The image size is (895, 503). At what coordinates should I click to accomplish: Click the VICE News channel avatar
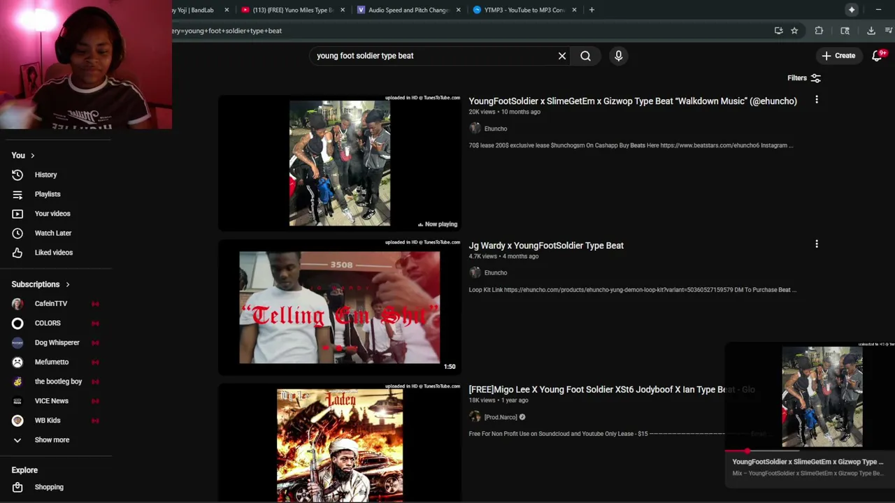click(17, 401)
